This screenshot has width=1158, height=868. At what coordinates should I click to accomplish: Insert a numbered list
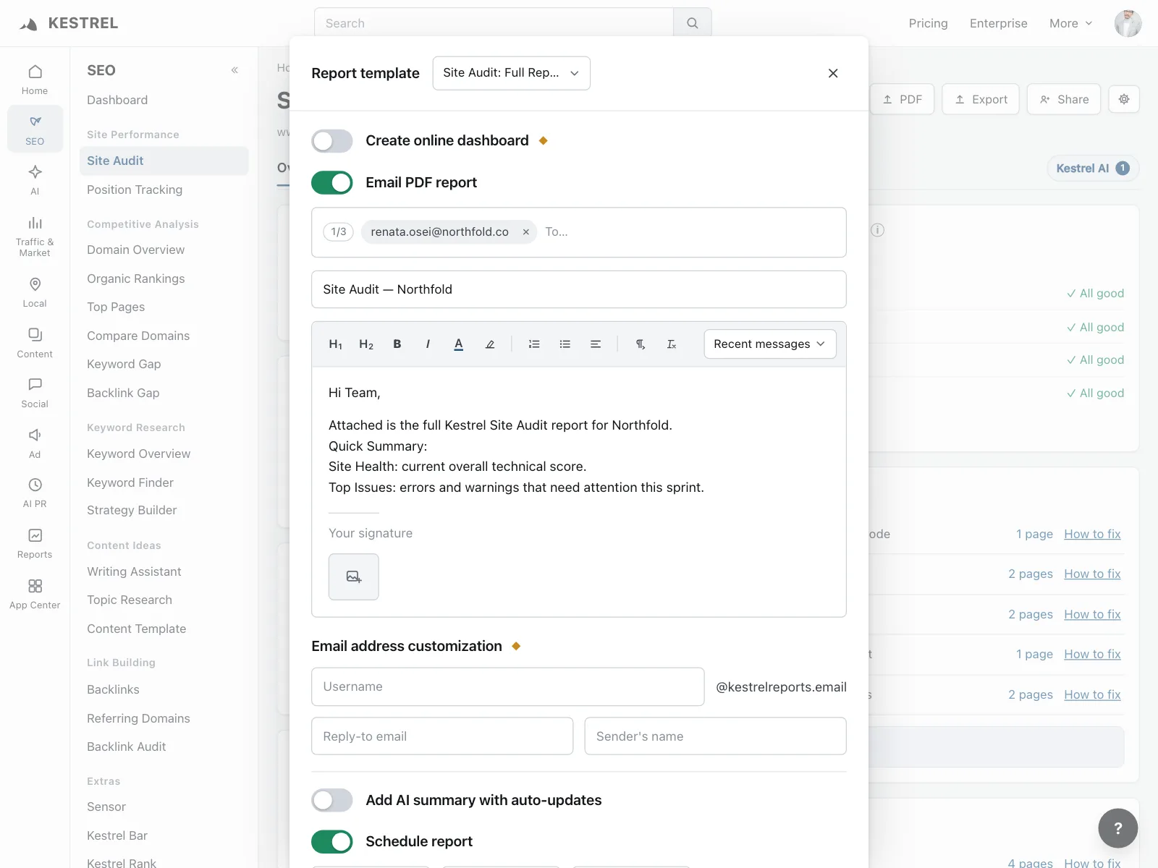[534, 344]
